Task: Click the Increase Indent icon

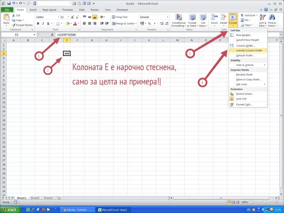Action: coord(107,23)
